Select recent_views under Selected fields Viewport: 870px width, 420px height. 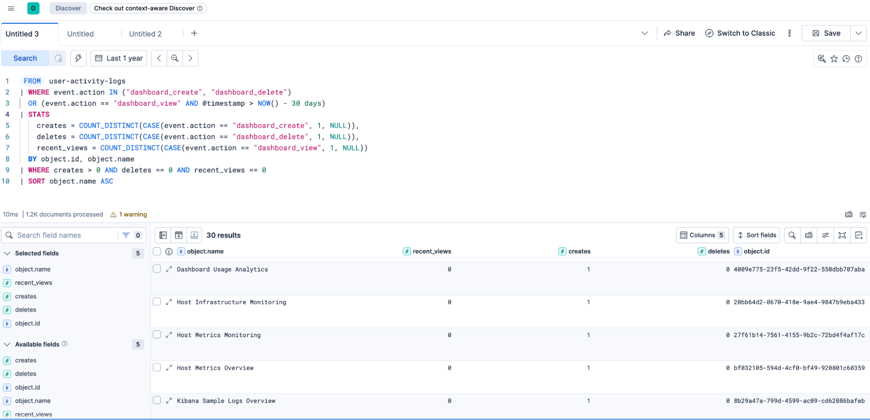click(x=34, y=283)
